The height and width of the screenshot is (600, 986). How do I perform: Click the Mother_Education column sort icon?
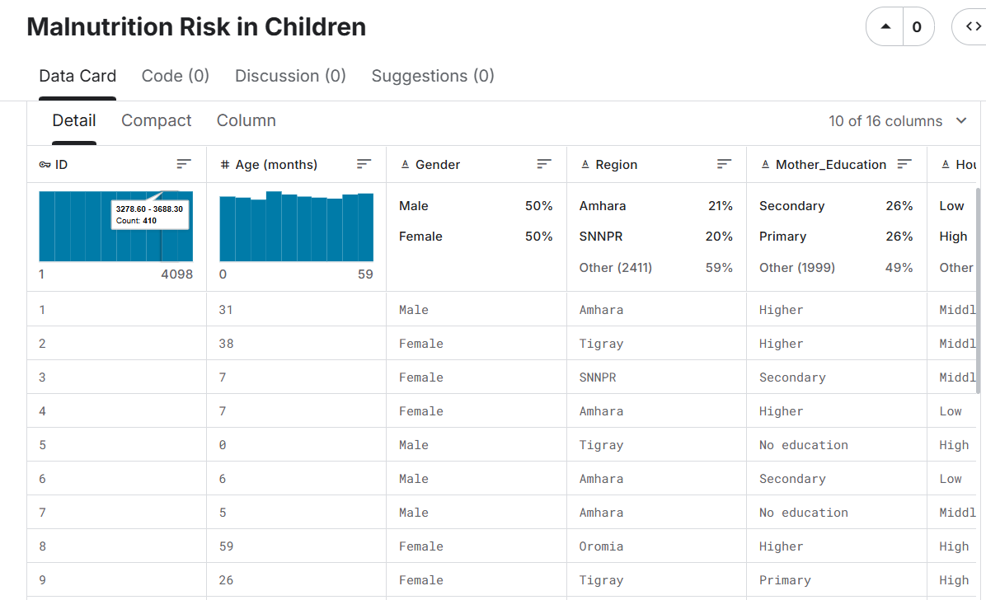point(904,164)
